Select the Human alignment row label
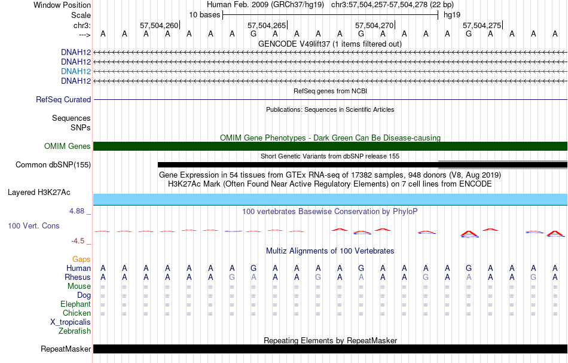The image size is (568, 363). 78,268
